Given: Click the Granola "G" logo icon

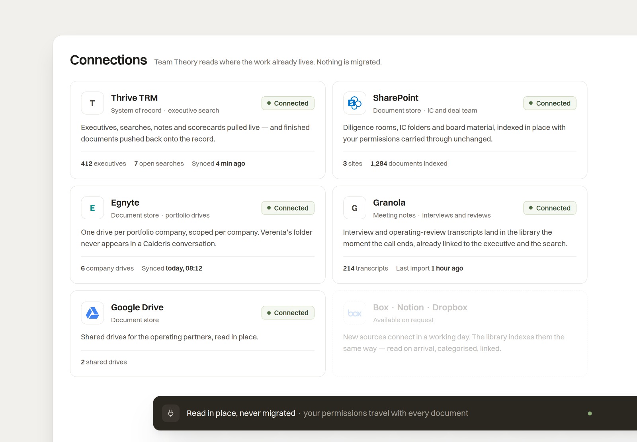Looking at the screenshot, I should click(354, 208).
